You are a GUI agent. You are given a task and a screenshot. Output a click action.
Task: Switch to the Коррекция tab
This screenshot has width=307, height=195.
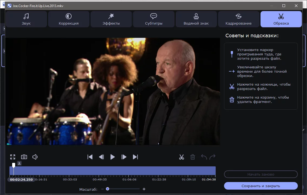pos(69,19)
